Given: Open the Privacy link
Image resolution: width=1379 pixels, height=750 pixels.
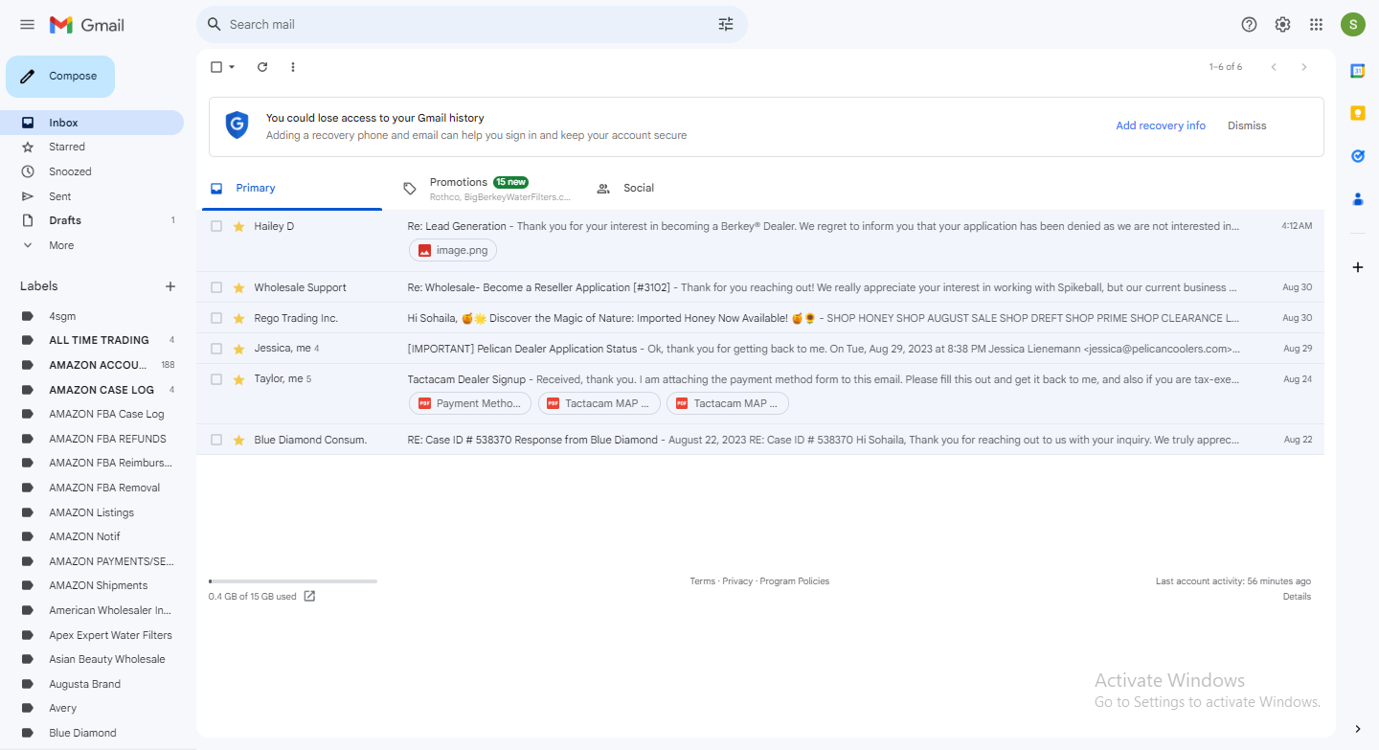Looking at the screenshot, I should [x=737, y=581].
